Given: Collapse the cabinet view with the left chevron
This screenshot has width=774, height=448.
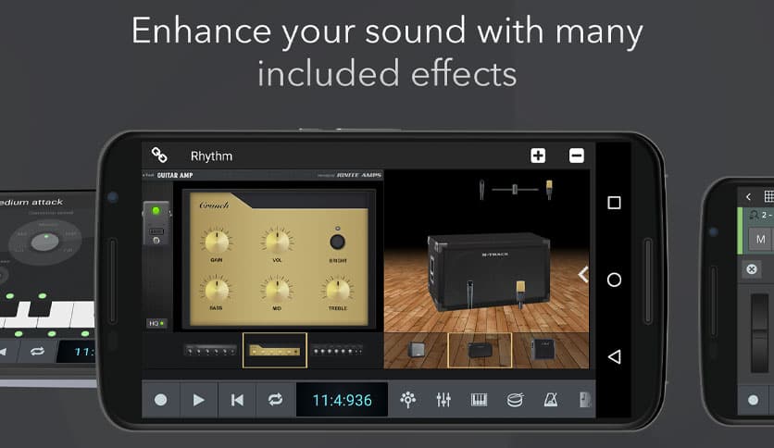Looking at the screenshot, I should pos(583,274).
